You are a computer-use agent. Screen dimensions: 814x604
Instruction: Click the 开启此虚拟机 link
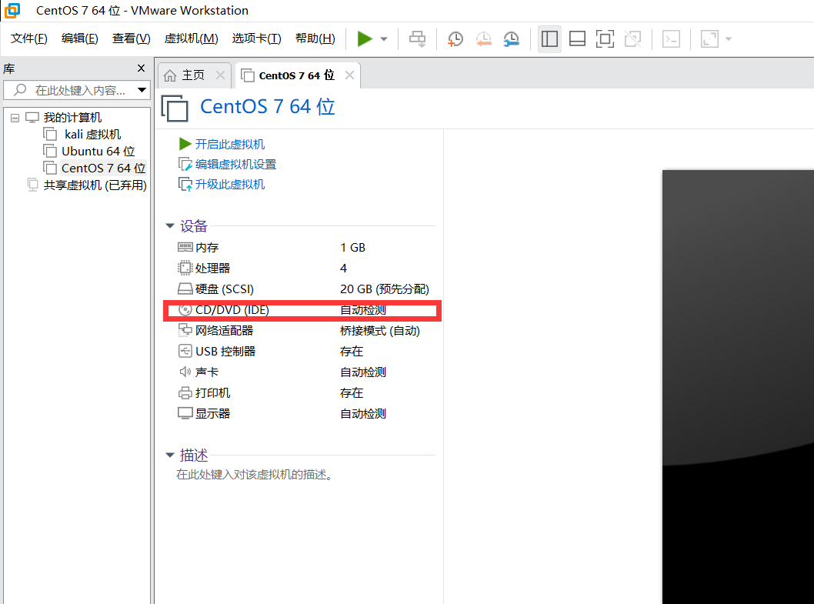click(230, 144)
